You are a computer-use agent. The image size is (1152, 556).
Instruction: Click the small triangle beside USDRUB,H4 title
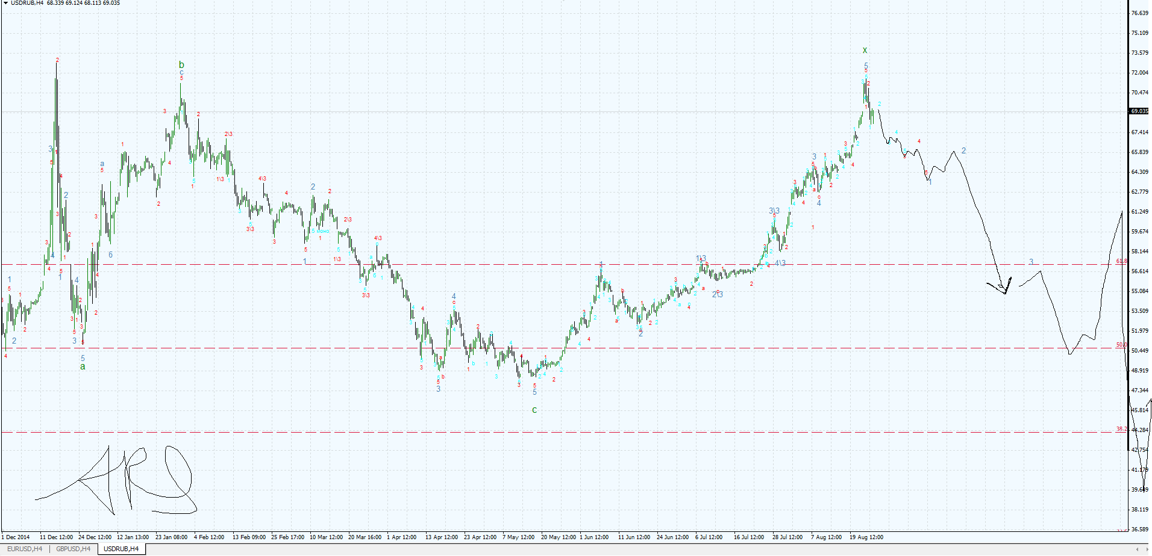pos(5,3)
